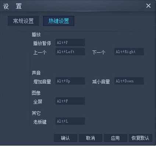Close the 设置 dialog with X icon
Viewport: 156px width, 146px height.
(148, 6)
